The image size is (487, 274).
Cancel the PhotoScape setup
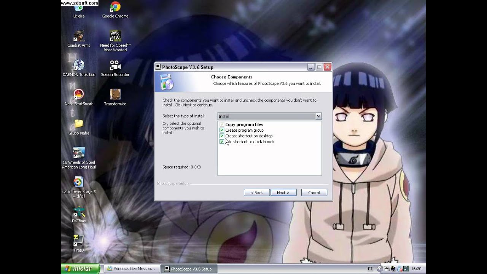[314, 193]
